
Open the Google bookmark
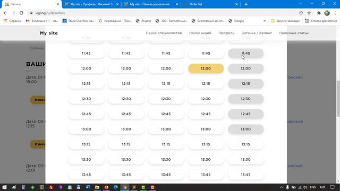(x=236, y=21)
